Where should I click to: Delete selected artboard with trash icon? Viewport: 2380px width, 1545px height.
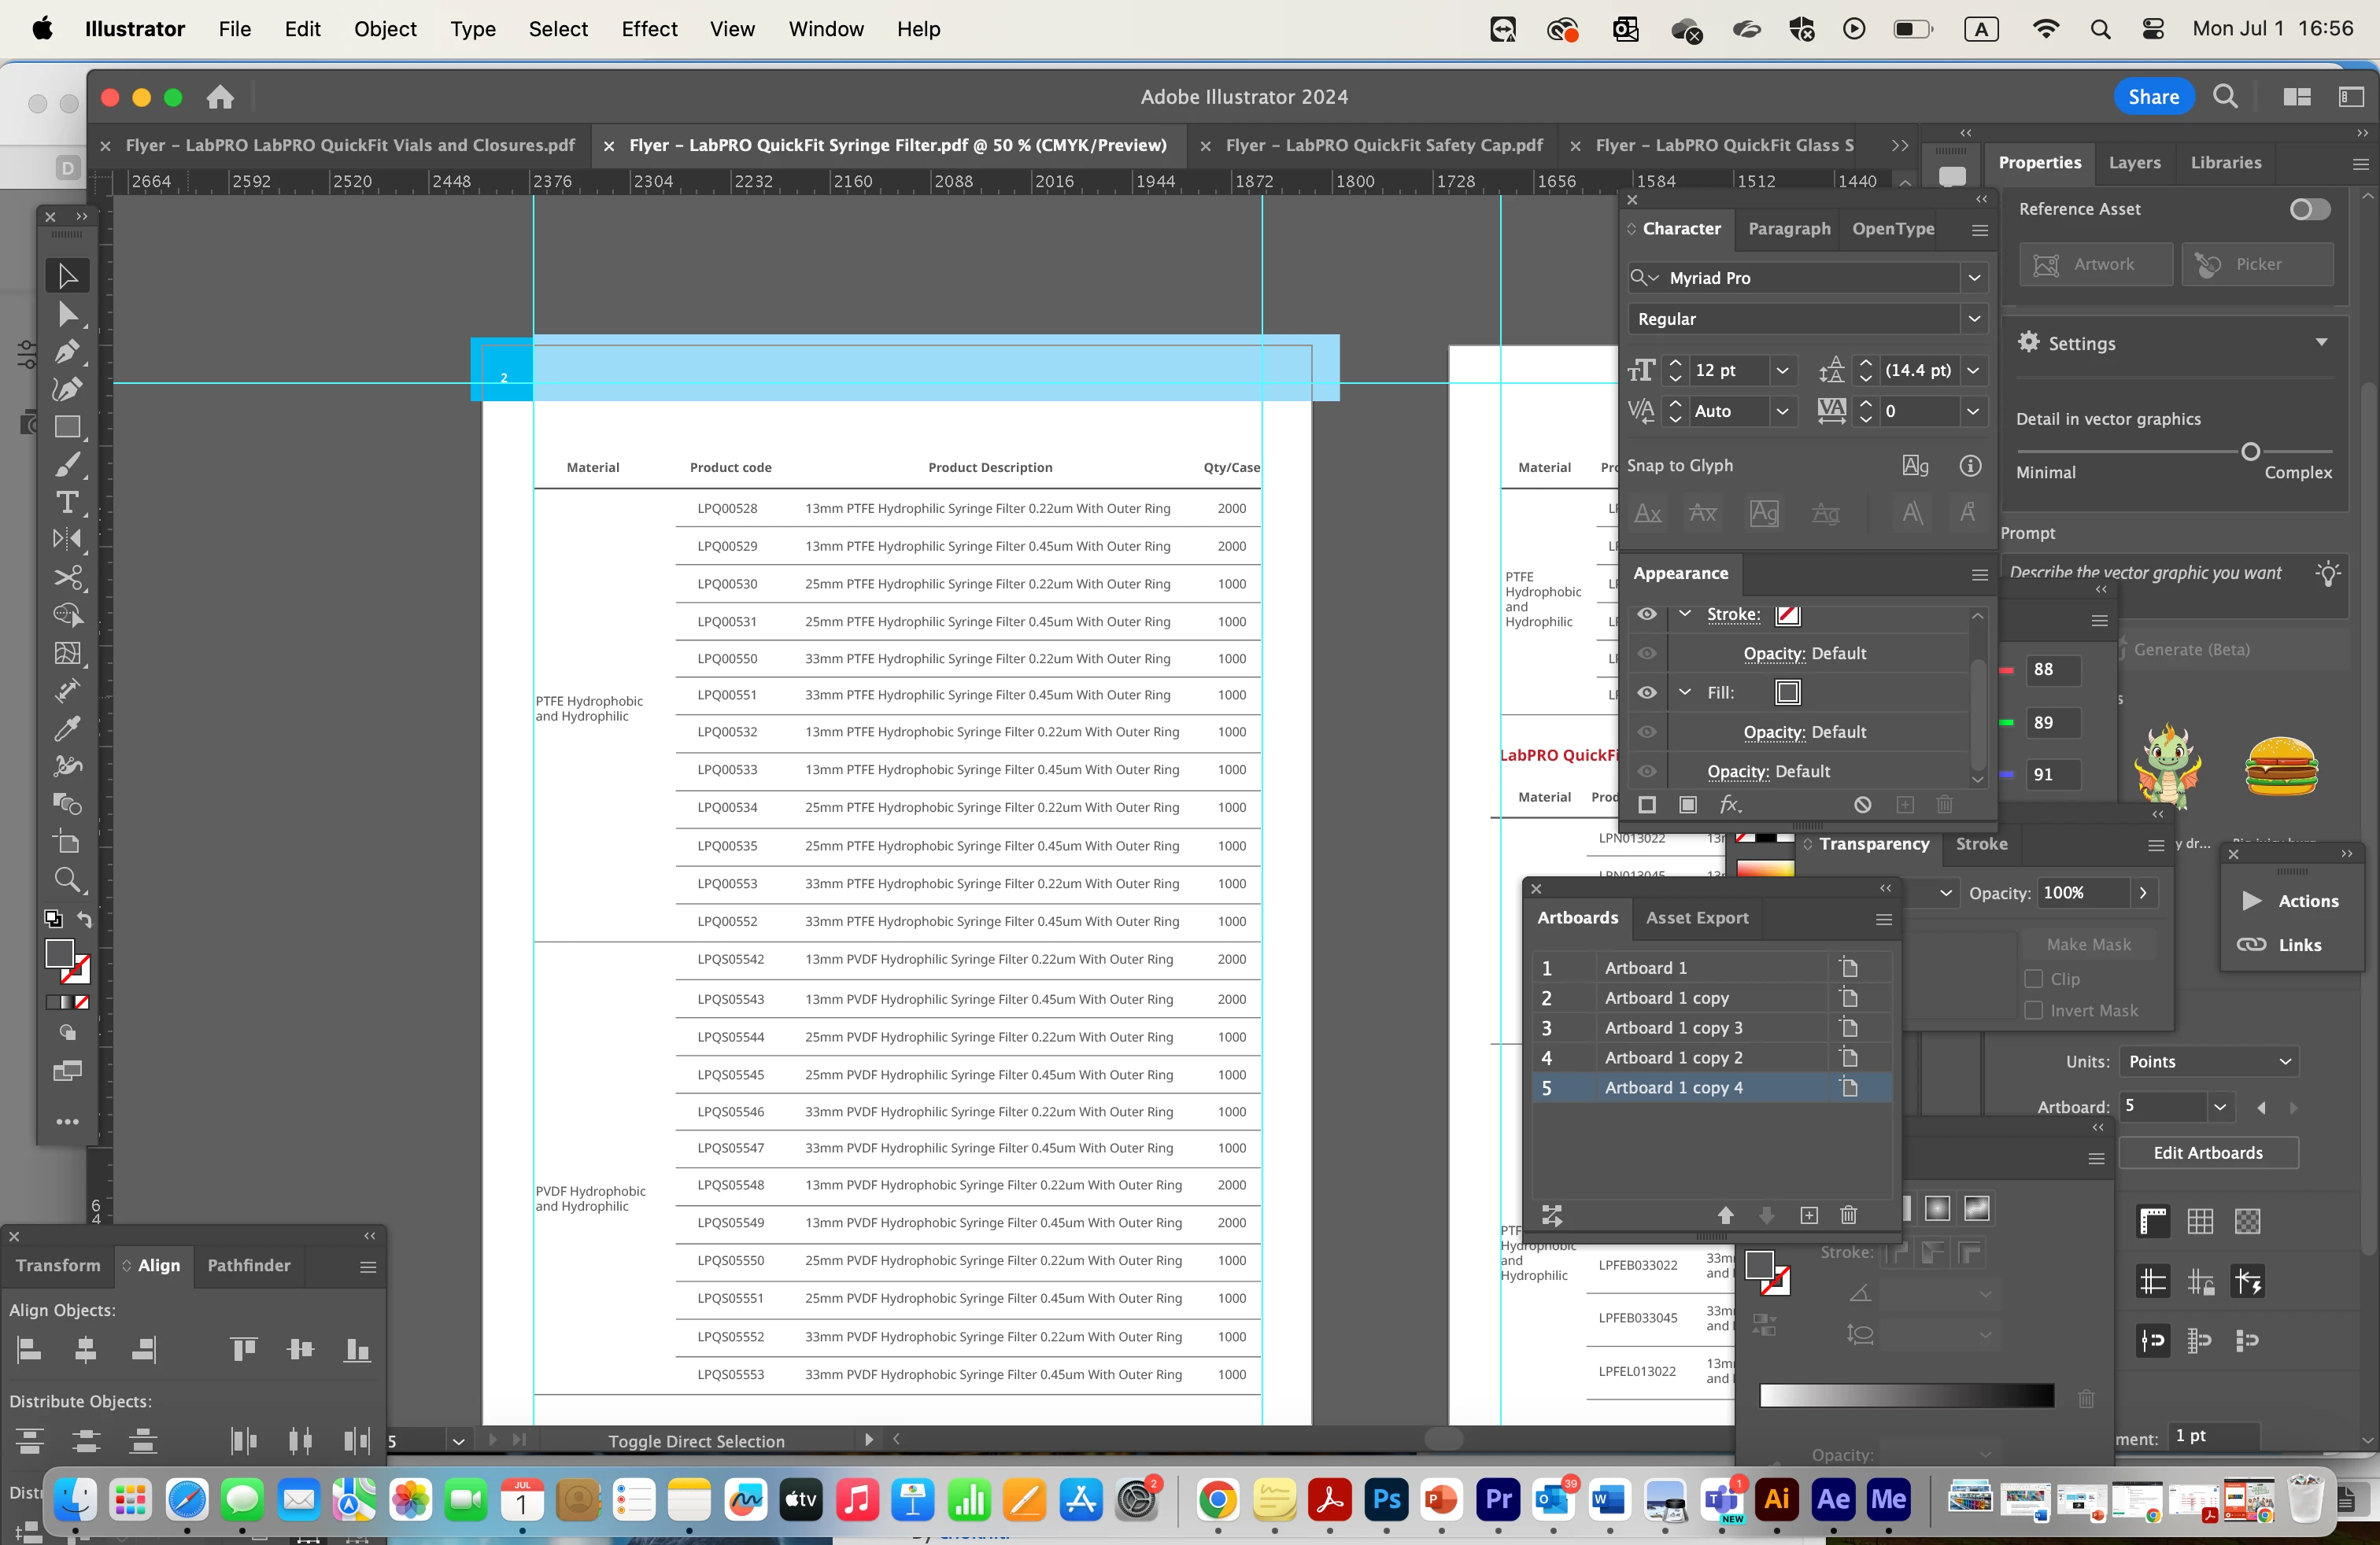(x=1848, y=1215)
